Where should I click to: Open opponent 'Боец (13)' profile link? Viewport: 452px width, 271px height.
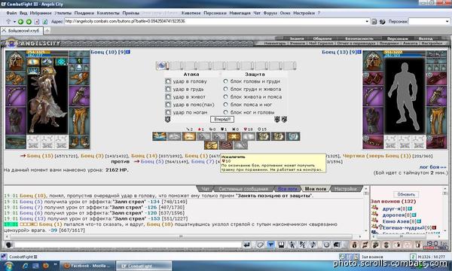(x=335, y=52)
